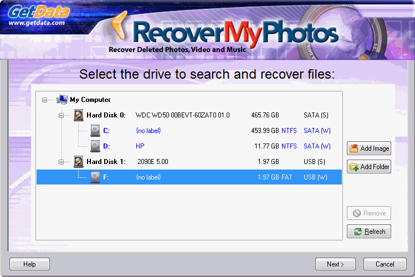
Task: Proceed with the Next > button
Action: (335, 264)
